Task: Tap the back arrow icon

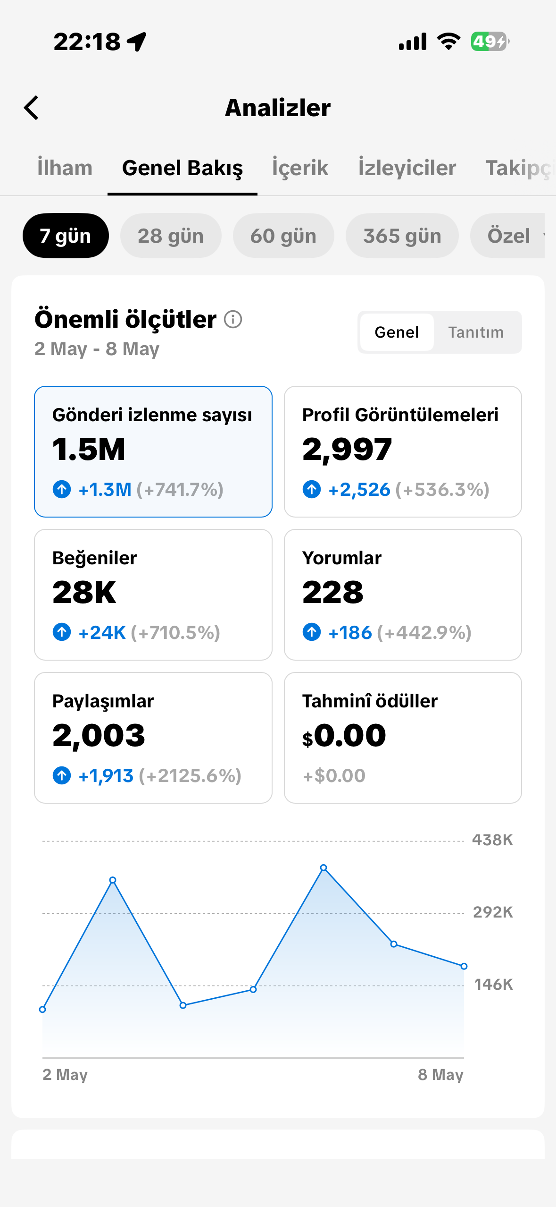Action: (31, 108)
